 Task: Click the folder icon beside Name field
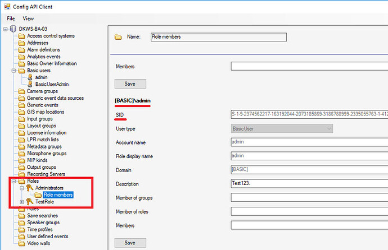point(118,37)
